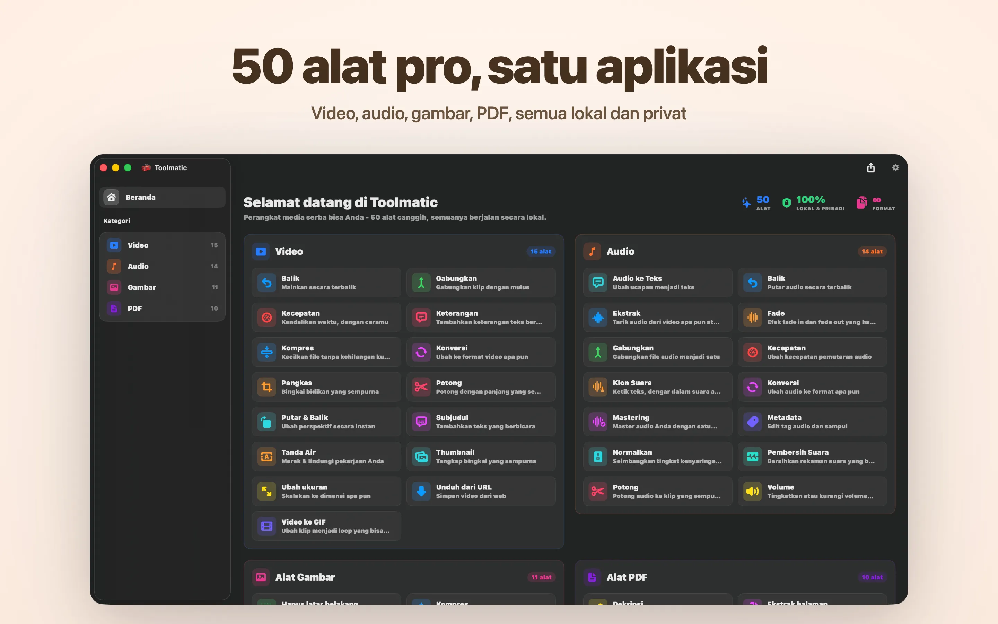Click the video Kecepatan speed icon
Viewport: 998px width, 624px height.
coord(267,317)
